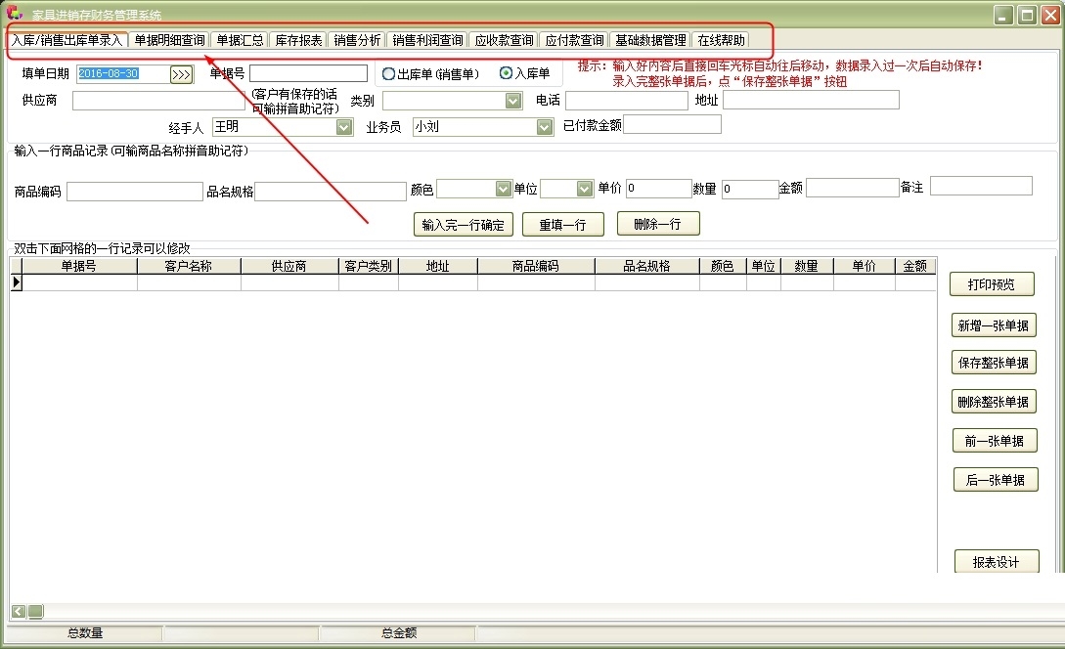Click the horizontal scrollbar thumb
1065x649 pixels.
pyautogui.click(x=36, y=611)
